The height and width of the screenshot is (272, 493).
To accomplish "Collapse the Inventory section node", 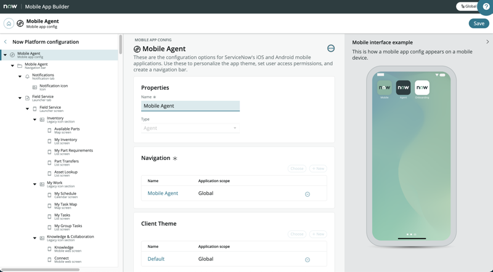I will coord(35,119).
